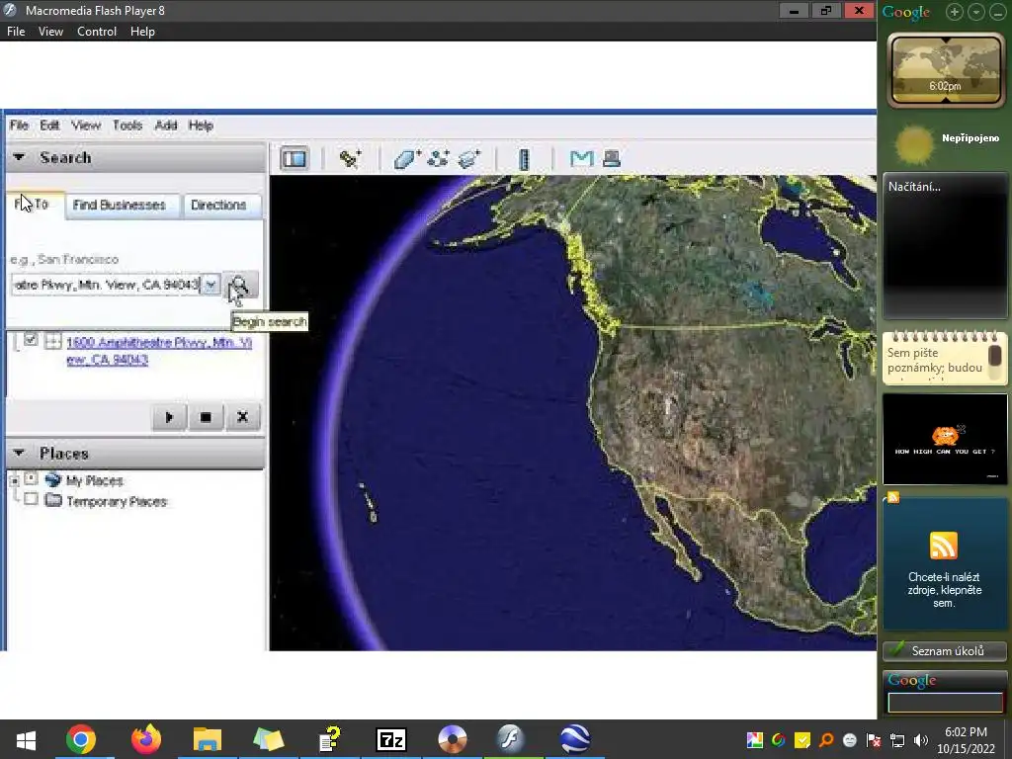Click the Email envelope toolbar icon
Image resolution: width=1012 pixels, height=759 pixels.
(581, 158)
